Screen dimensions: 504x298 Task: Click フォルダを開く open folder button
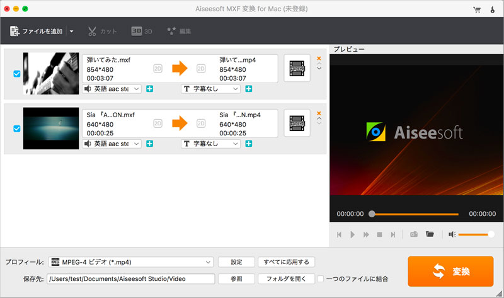coord(287,278)
